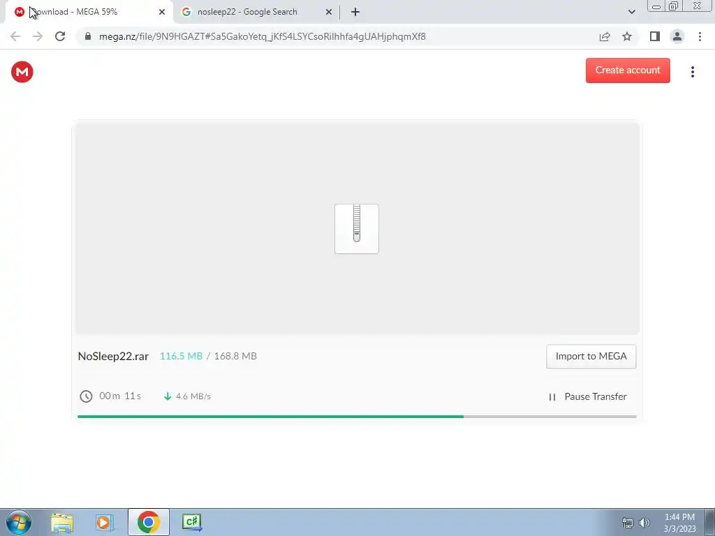
Task: Open the Chrome profile icon
Action: click(x=677, y=36)
